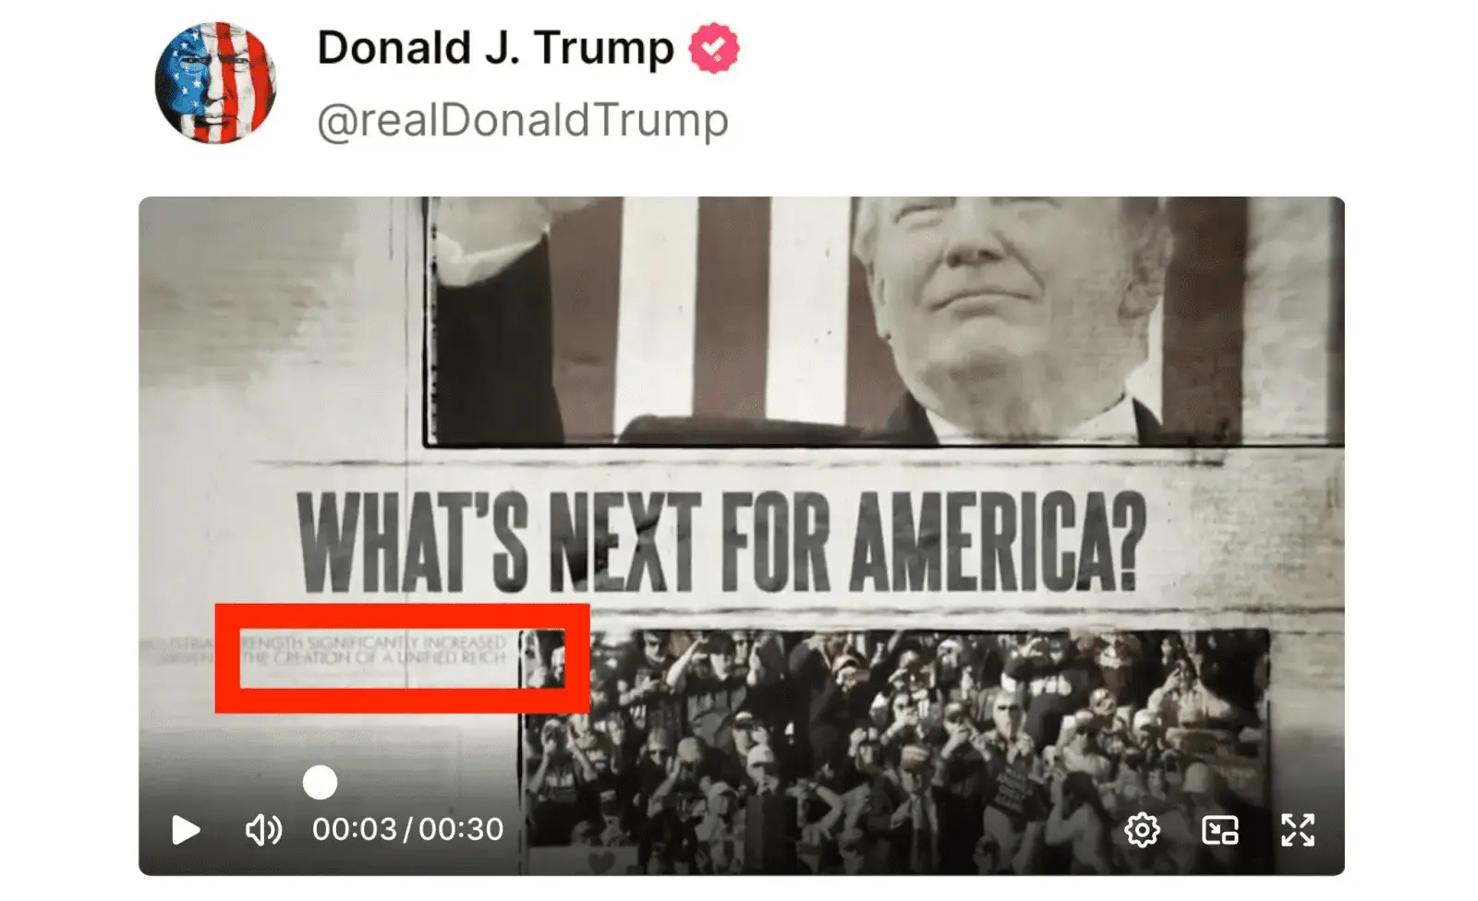Viewport: 1478px width, 901px height.
Task: Click the "What's Next for America?" headline
Action: click(721, 541)
